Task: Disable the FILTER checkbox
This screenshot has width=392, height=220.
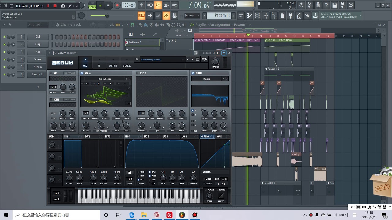Action: 193,73
